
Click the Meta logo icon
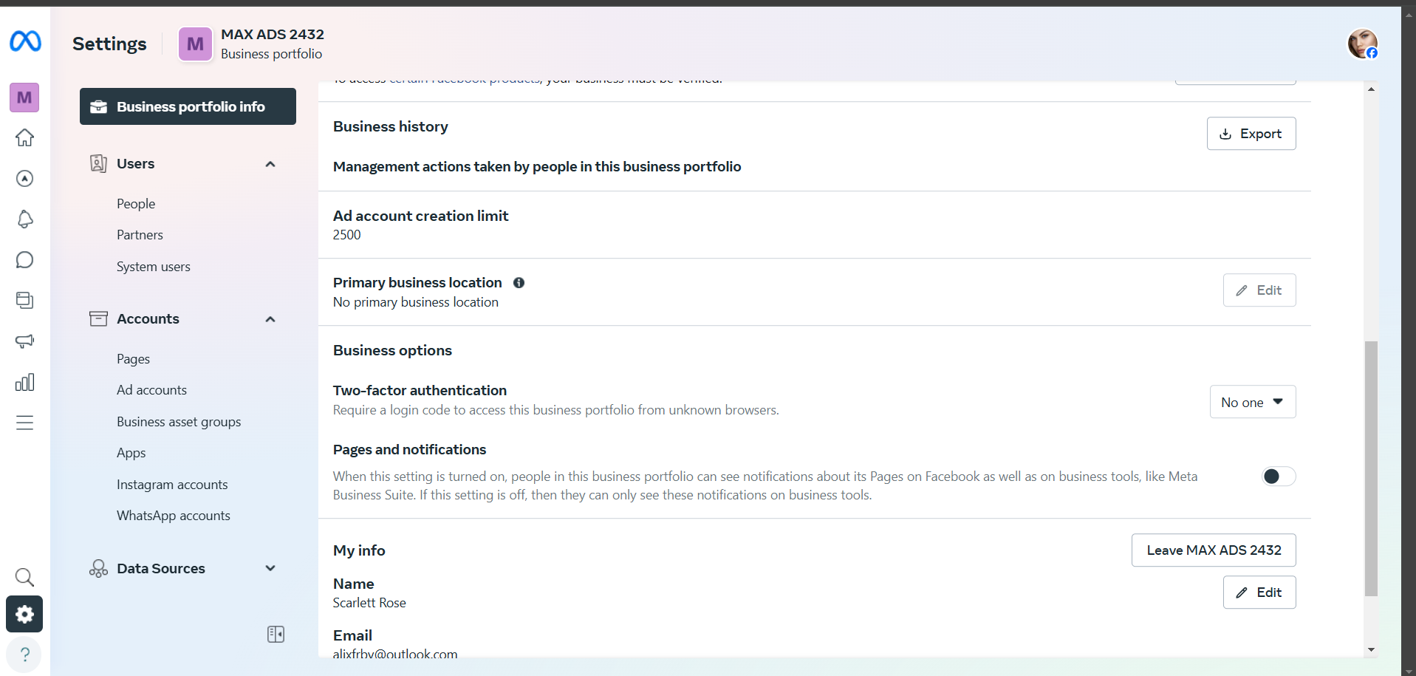(25, 41)
